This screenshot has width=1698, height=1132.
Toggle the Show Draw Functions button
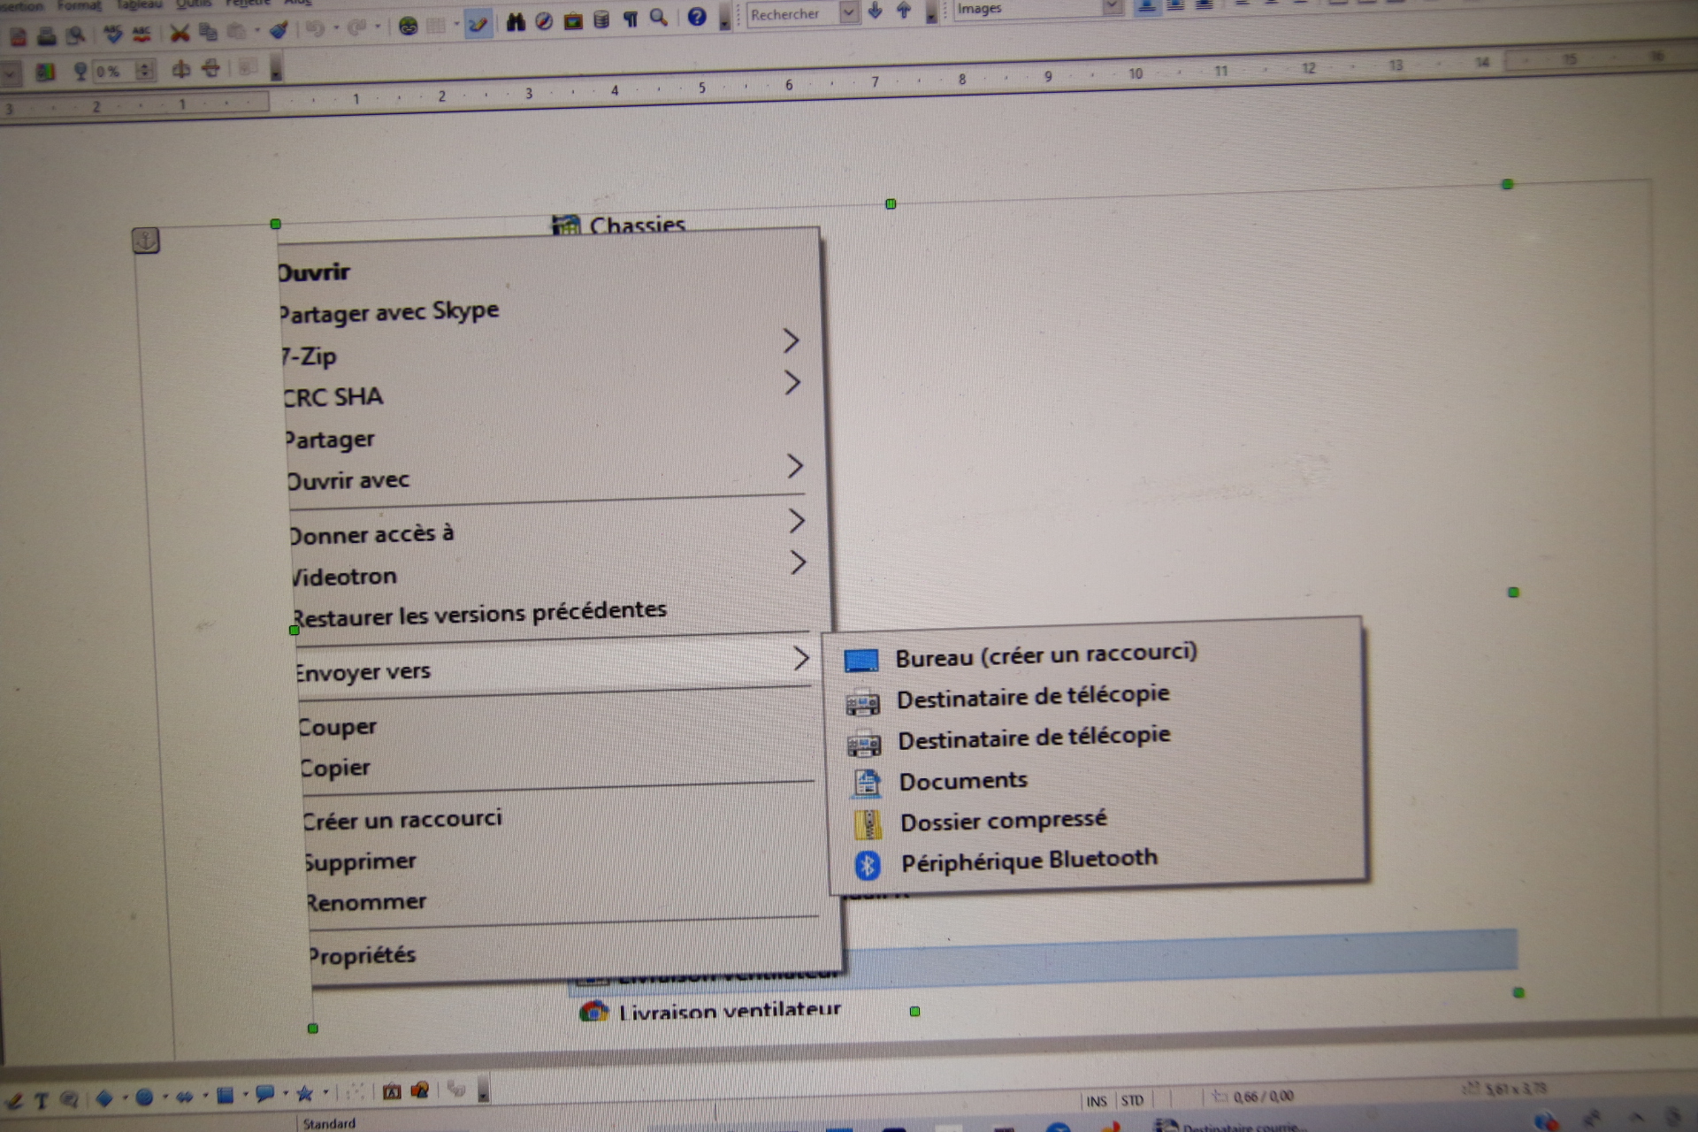(x=478, y=24)
